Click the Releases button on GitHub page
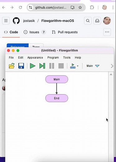 [18, 46]
